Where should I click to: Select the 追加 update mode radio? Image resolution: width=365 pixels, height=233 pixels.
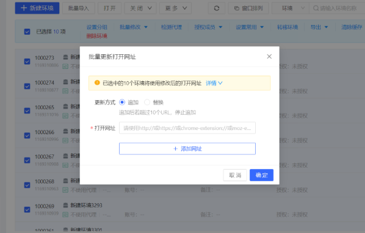[x=122, y=102]
